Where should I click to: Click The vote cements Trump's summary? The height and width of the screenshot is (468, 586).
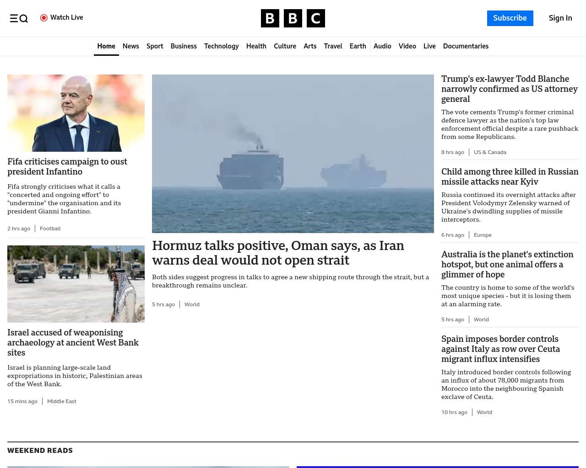[510, 124]
